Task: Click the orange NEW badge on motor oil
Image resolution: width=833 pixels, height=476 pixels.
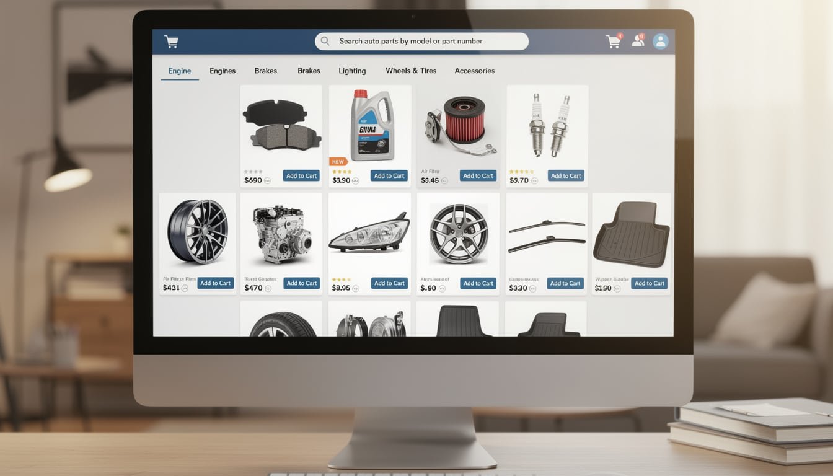Action: [338, 162]
